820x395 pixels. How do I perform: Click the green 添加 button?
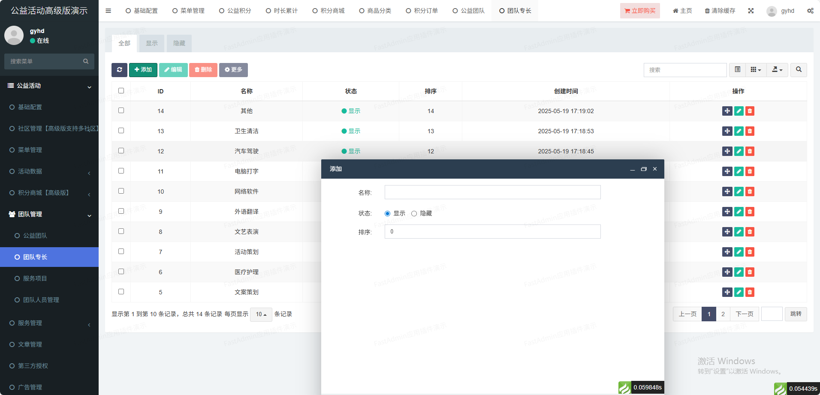143,70
